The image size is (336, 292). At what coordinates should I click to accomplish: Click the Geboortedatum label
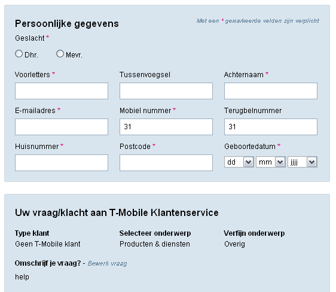coord(250,147)
